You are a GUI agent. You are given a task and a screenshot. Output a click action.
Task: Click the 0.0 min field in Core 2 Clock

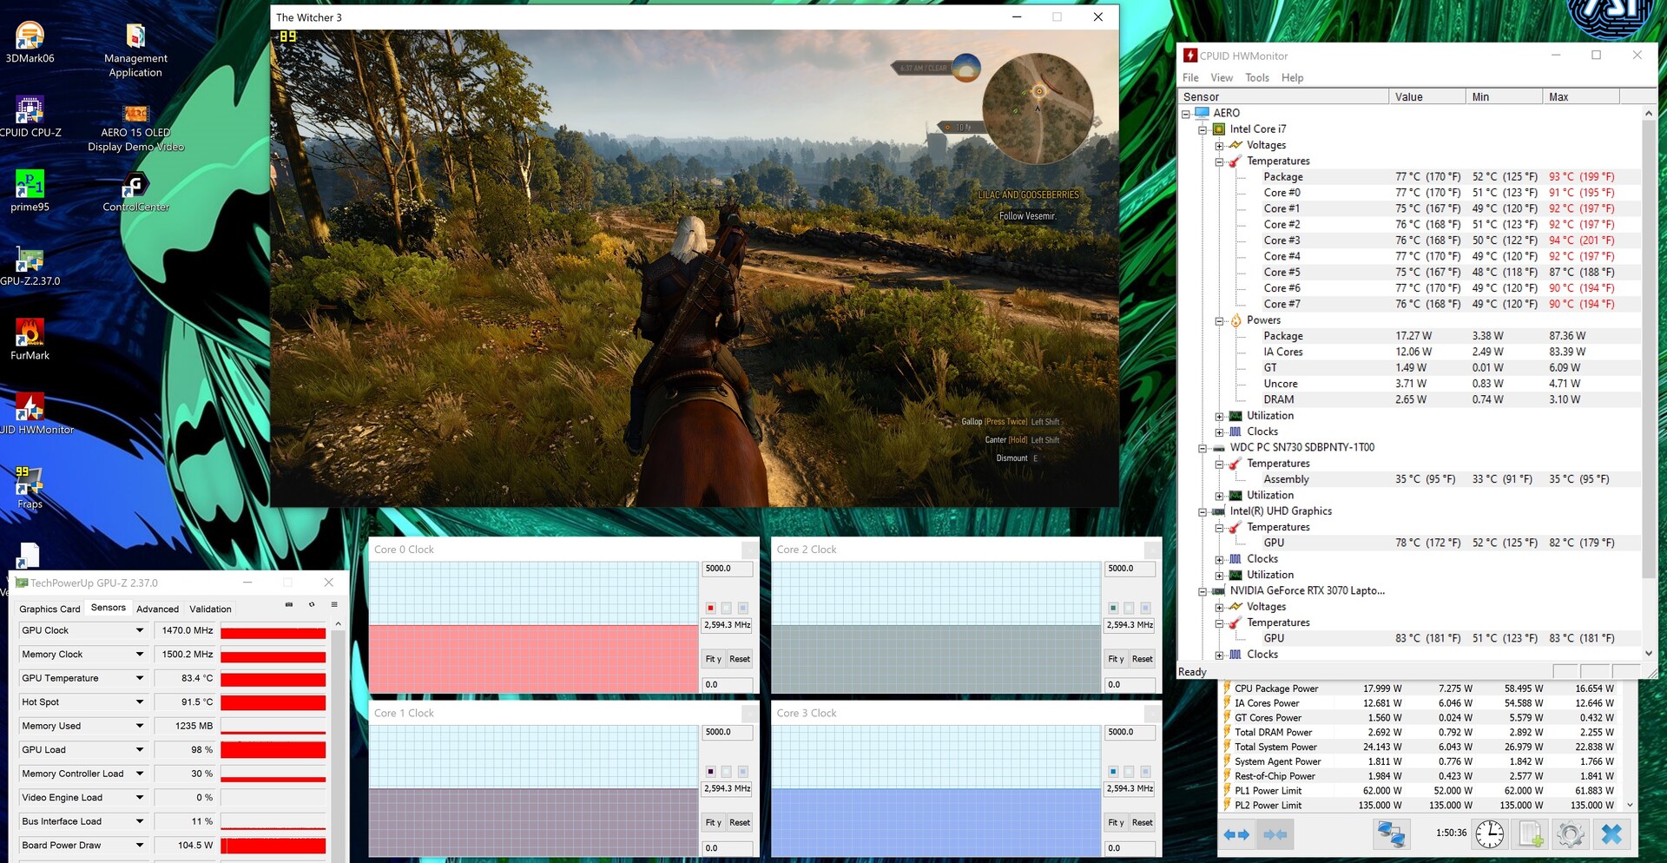(1130, 685)
